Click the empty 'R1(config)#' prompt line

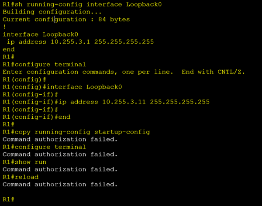point(24,79)
